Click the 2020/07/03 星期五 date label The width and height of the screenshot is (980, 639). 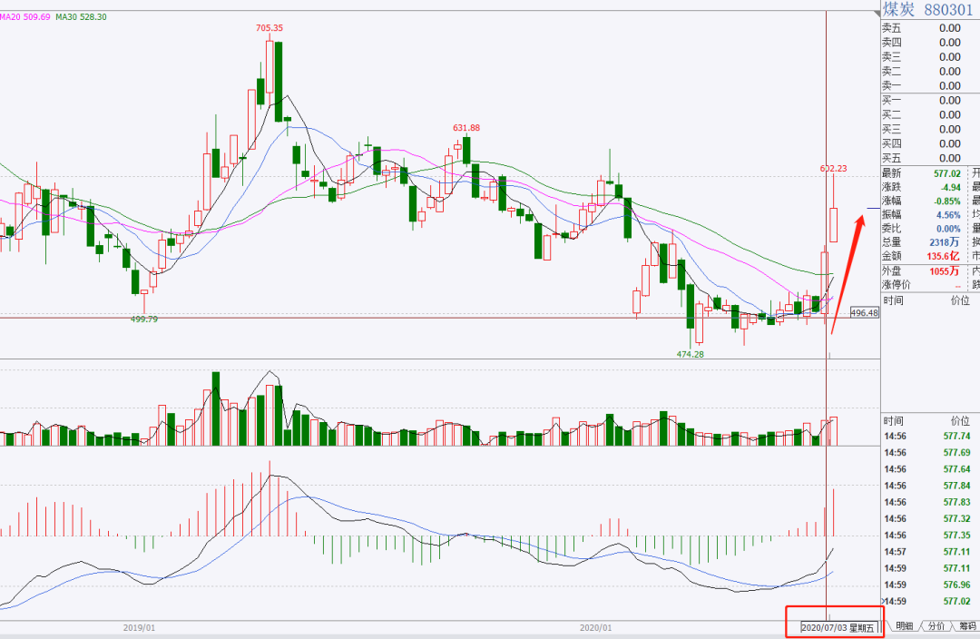click(838, 627)
